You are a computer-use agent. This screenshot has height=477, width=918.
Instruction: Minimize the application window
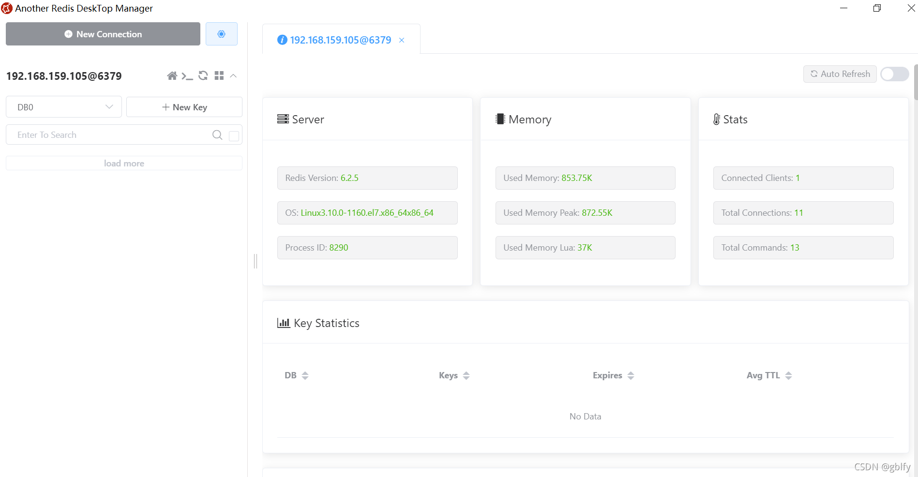pos(843,8)
